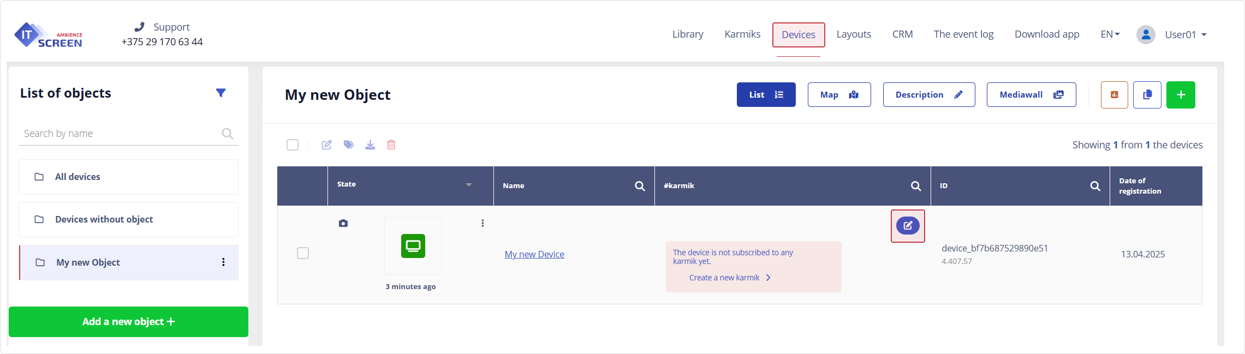Open the My new Device link
This screenshot has height=354, width=1245.
pyautogui.click(x=534, y=254)
